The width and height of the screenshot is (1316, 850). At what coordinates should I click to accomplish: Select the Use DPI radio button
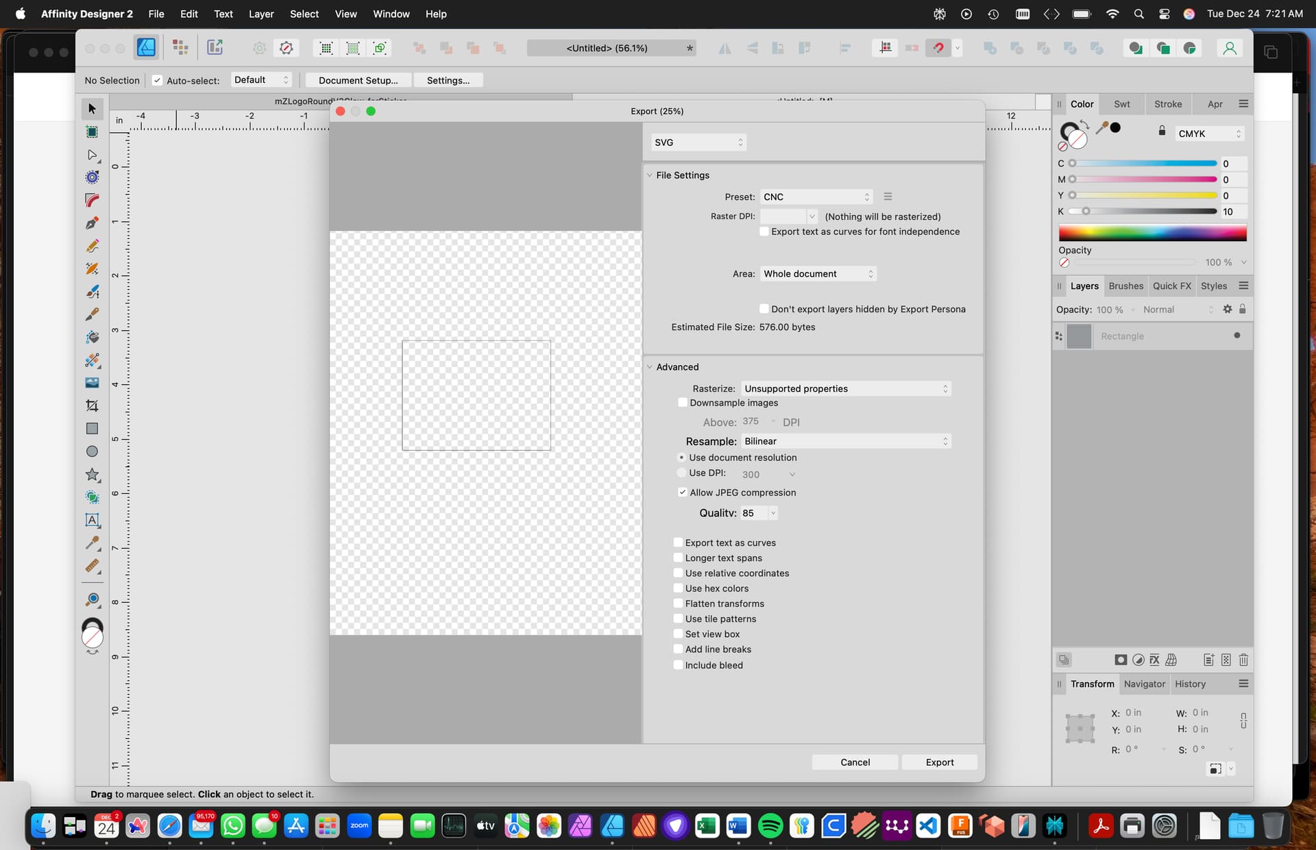pyautogui.click(x=681, y=473)
